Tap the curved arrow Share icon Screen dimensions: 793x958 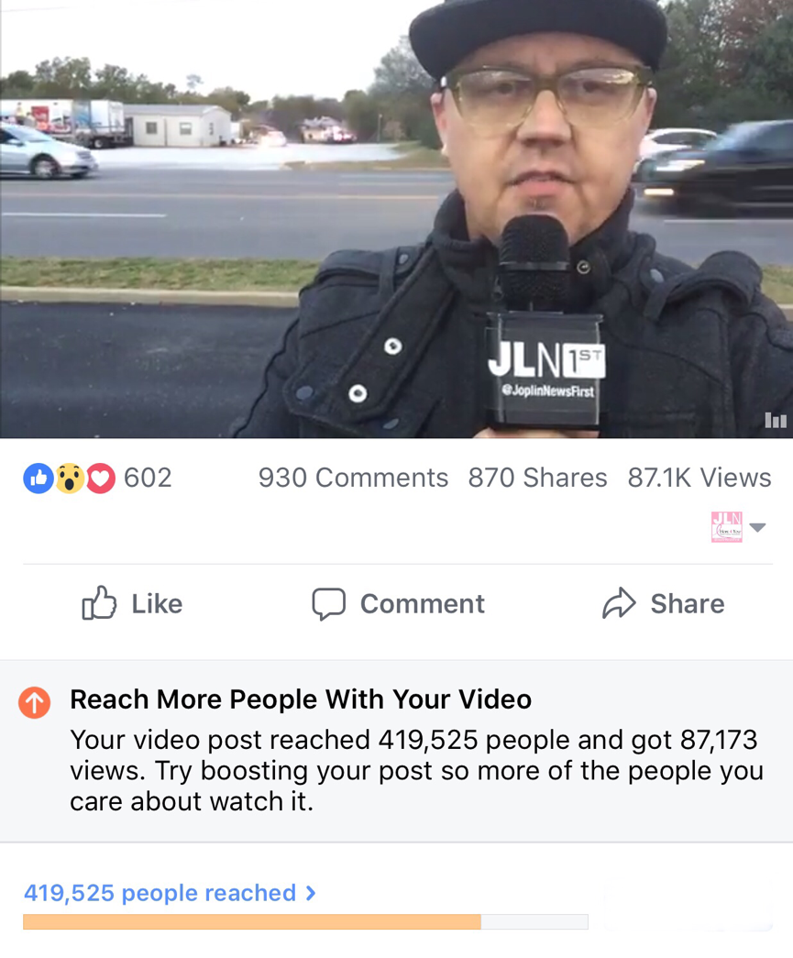(620, 603)
